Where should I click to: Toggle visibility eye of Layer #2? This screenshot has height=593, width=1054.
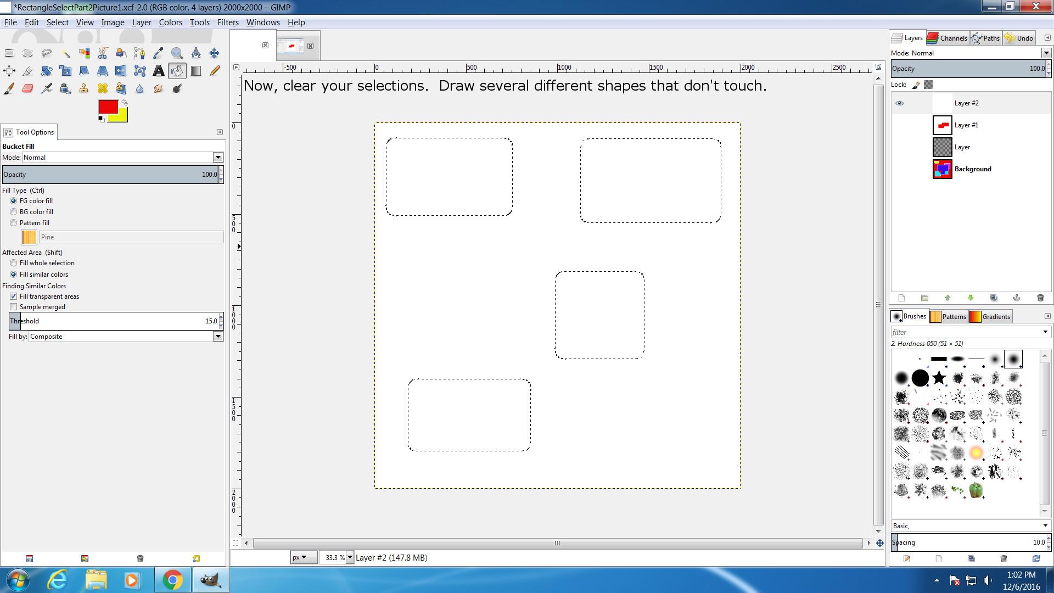(x=899, y=103)
